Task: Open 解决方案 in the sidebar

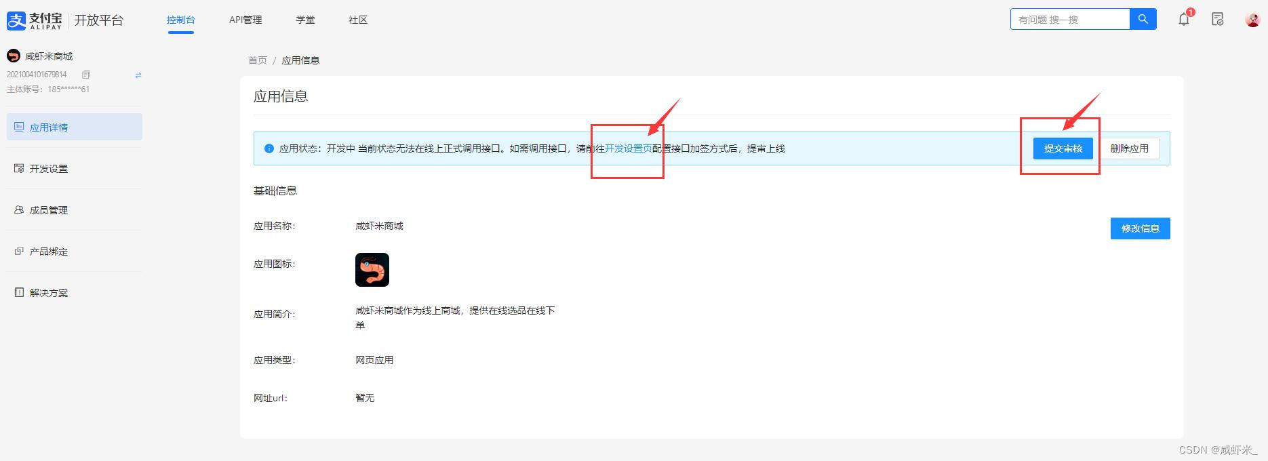Action: tap(75, 292)
